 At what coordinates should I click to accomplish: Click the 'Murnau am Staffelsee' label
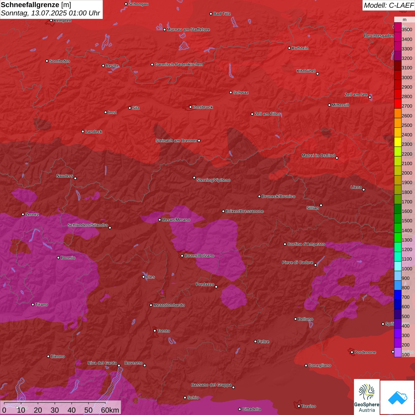pos(189,30)
